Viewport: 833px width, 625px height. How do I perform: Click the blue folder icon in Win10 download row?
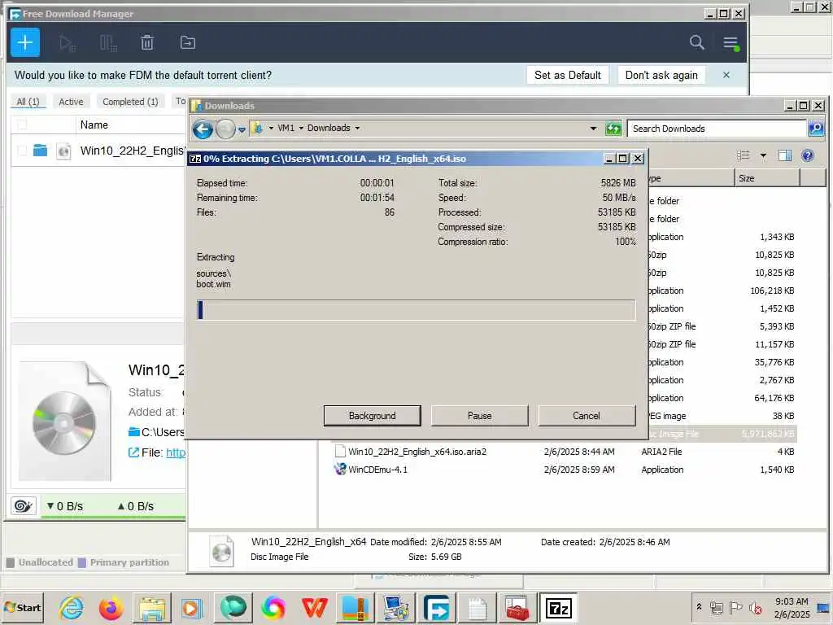tap(41, 151)
